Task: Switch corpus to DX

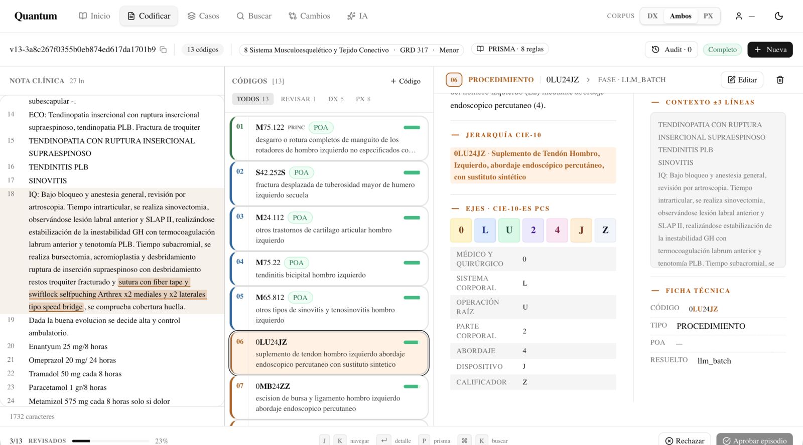Action: click(652, 16)
